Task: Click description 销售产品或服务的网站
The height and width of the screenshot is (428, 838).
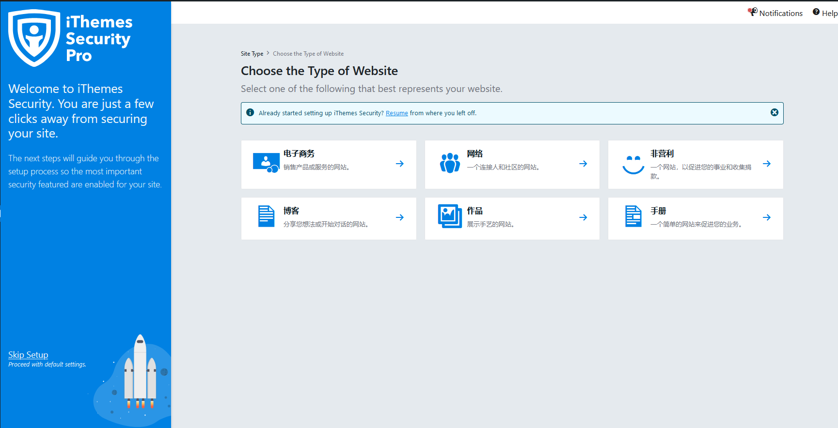Action: [316, 167]
